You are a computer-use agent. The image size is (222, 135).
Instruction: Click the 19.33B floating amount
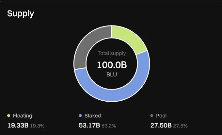pyautogui.click(x=18, y=126)
